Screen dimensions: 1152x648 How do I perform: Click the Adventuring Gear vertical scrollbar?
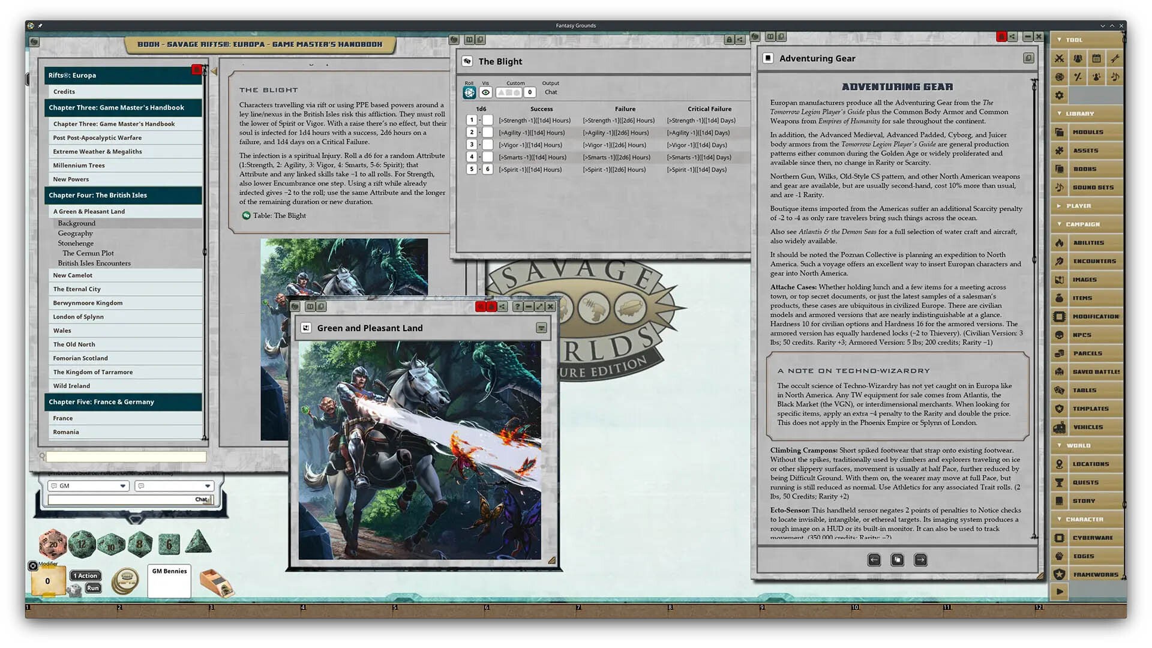click(x=1034, y=309)
